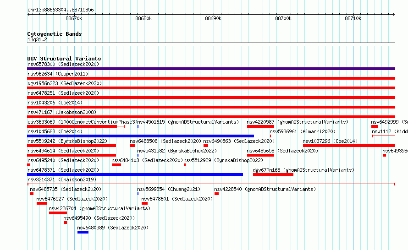408x250 pixels.
Task: Click the red bar under nsv1037296
Action: [x=349, y=146]
